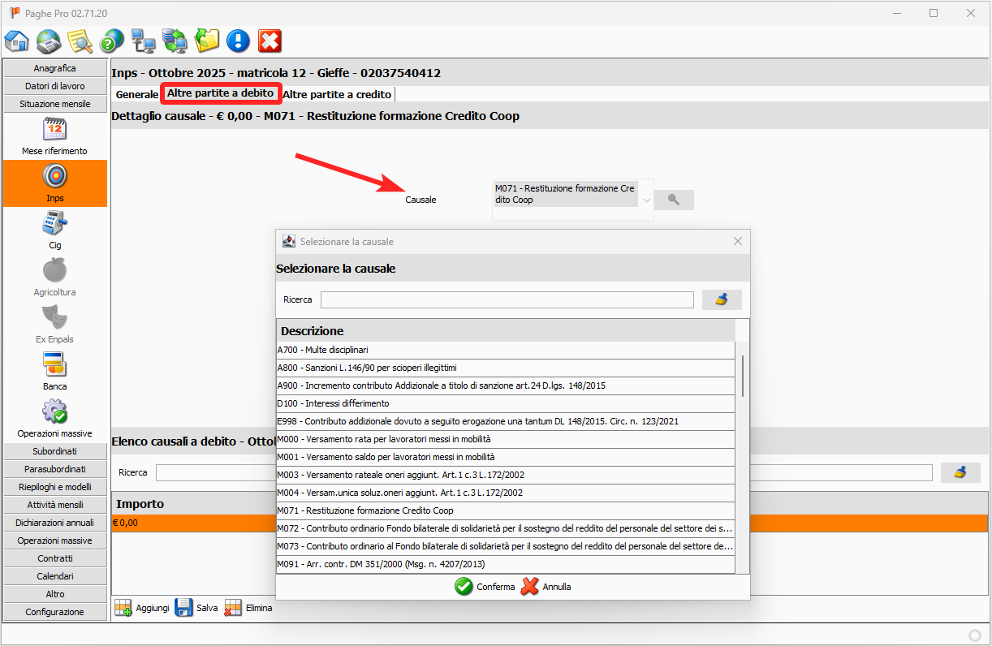Expand the Dichiarazioni annuali section
The image size is (992, 646).
(54, 523)
